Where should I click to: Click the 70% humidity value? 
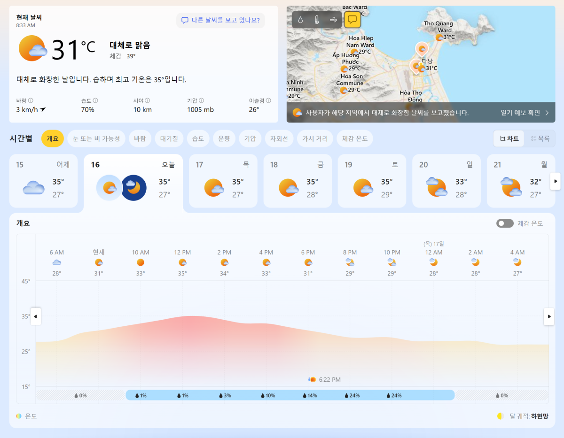click(x=87, y=110)
